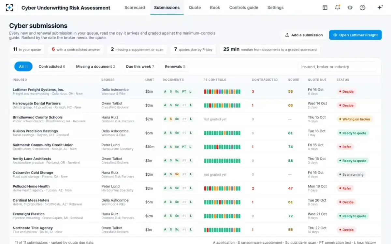Image resolution: width=391 pixels, height=244 pixels.
Task: Click the PT badge in Lattimer Freight row
Action: pyautogui.click(x=184, y=92)
